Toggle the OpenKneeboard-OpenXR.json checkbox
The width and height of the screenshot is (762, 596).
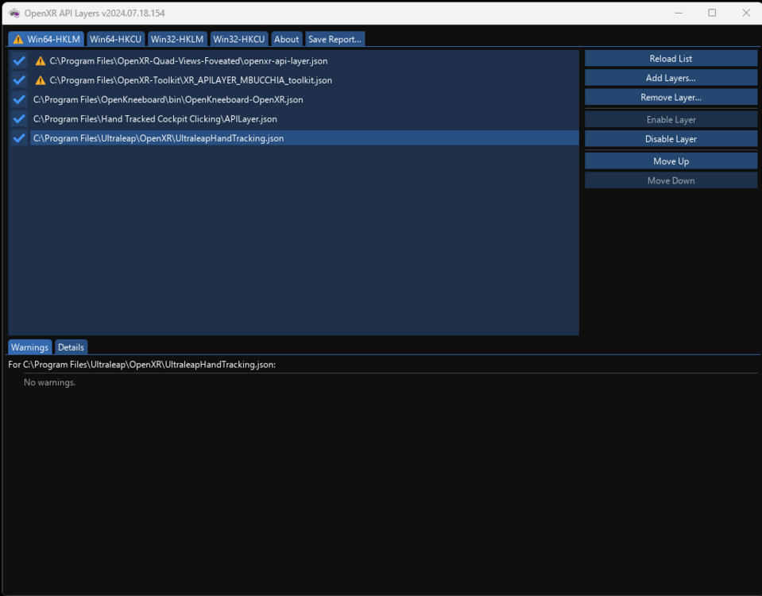(19, 99)
